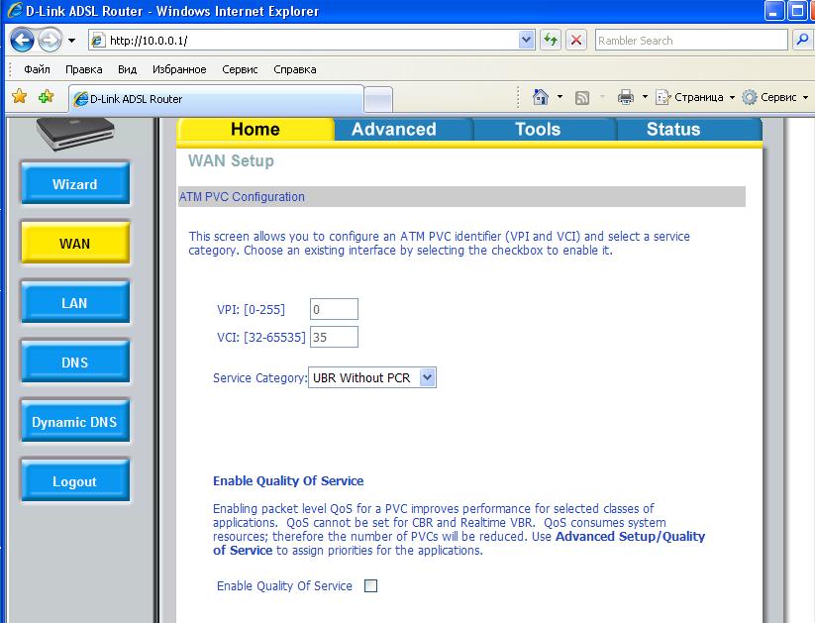Tick the Enable Quality Of Service checkbox
815x623 pixels.
(x=370, y=586)
